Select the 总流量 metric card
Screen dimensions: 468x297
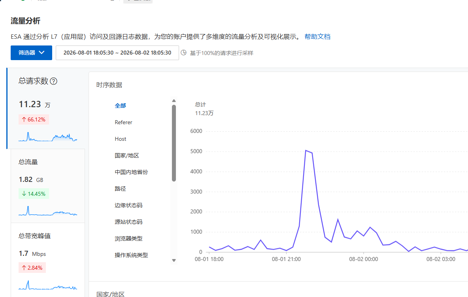pos(48,185)
